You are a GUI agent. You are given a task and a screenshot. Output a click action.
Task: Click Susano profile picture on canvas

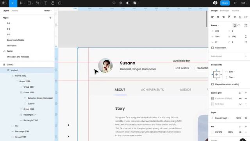pos(105,66)
